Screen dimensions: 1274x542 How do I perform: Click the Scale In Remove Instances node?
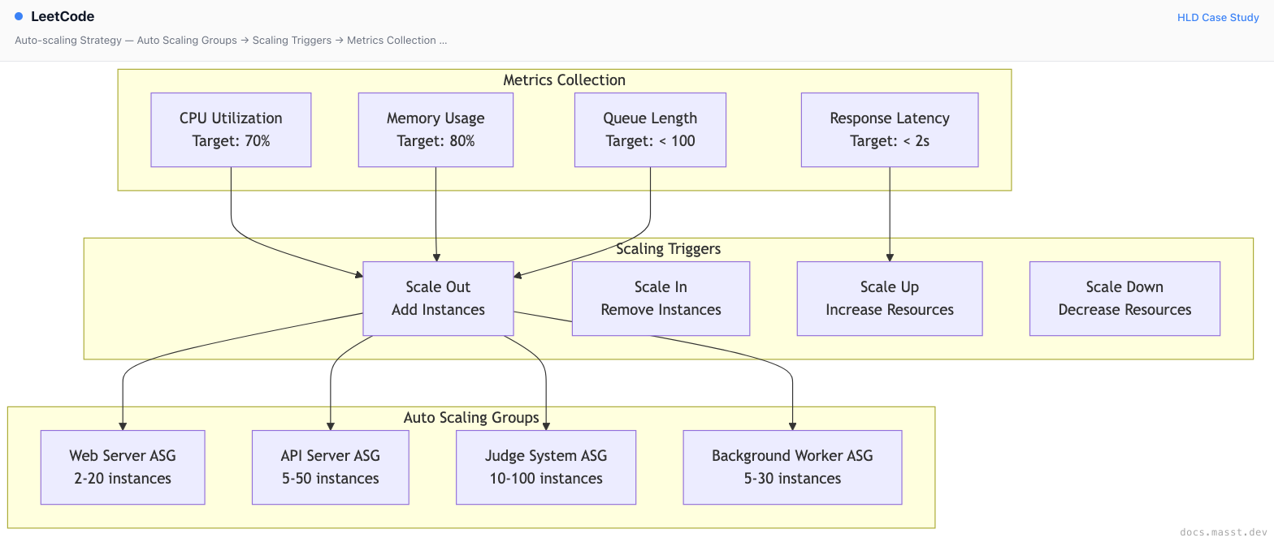tap(661, 299)
